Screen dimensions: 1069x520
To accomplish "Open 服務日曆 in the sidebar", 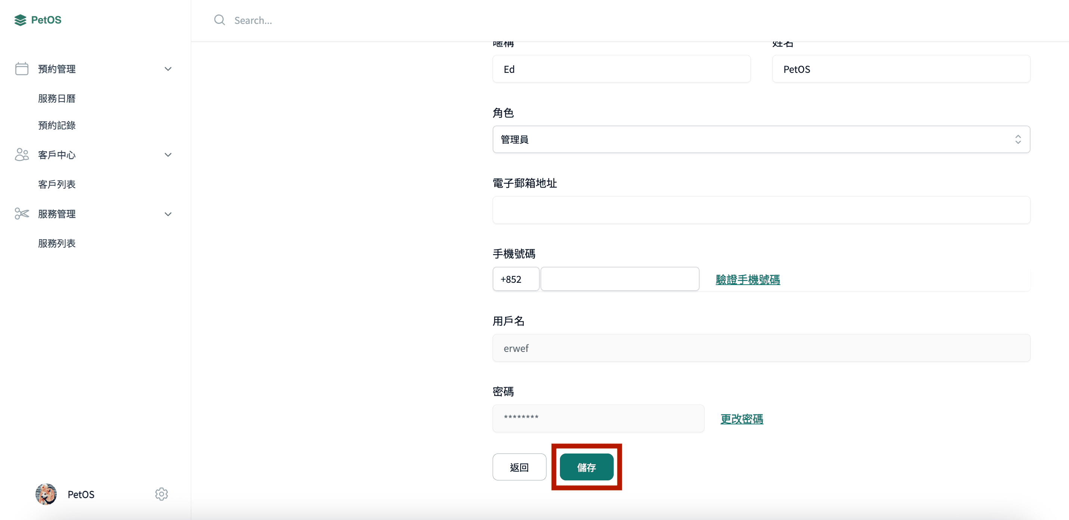I will coord(57,98).
